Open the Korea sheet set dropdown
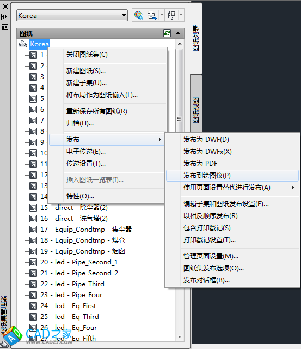The width and height of the screenshot is (301, 349). pyautogui.click(x=124, y=15)
